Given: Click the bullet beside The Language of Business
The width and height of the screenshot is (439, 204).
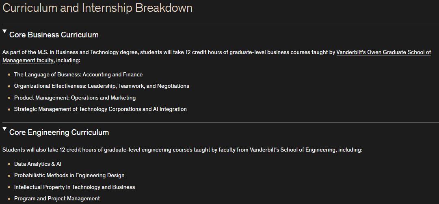Looking at the screenshot, I should (9, 75).
